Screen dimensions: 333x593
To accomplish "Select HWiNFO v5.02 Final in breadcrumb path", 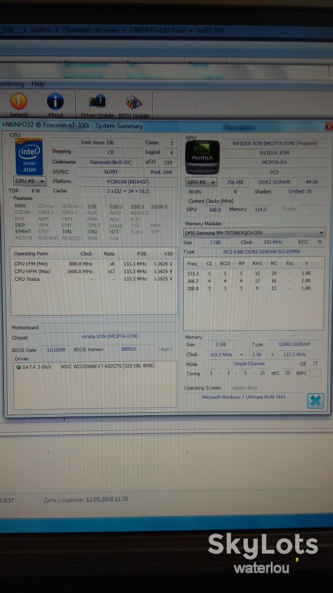I will coord(157,30).
